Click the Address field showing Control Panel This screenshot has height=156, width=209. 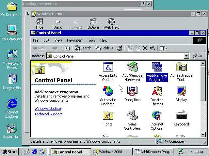tap(115, 56)
